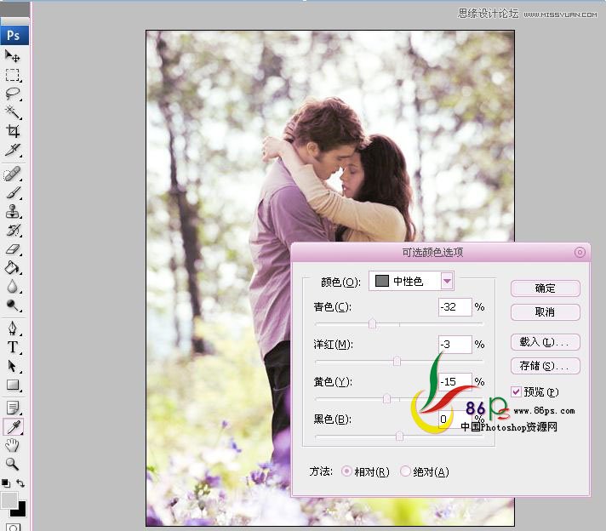606x531 pixels.
Task: Open the 颜色 dropdown showing 中性色
Action: pyautogui.click(x=411, y=281)
